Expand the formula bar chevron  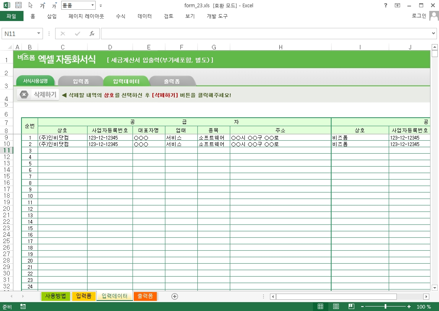click(433, 34)
